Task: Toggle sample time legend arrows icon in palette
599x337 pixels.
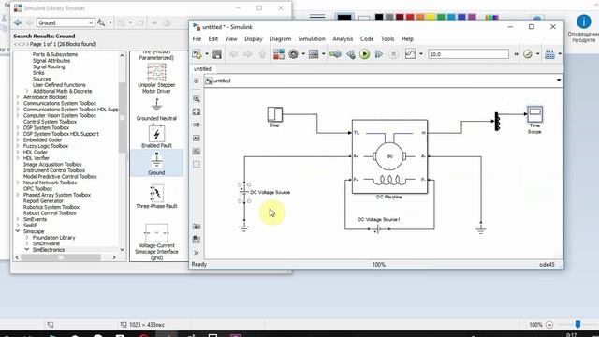Action: 197,125
